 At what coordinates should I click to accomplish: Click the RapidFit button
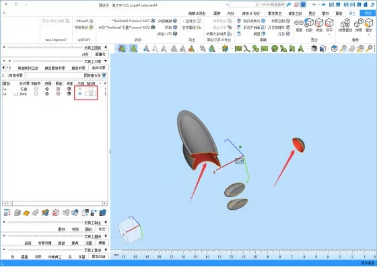pyautogui.click(x=85, y=21)
